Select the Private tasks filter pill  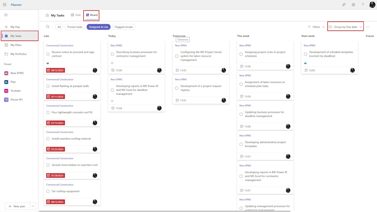[x=75, y=27]
